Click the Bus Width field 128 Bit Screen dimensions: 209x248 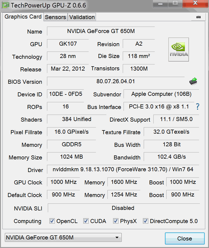tap(171, 144)
